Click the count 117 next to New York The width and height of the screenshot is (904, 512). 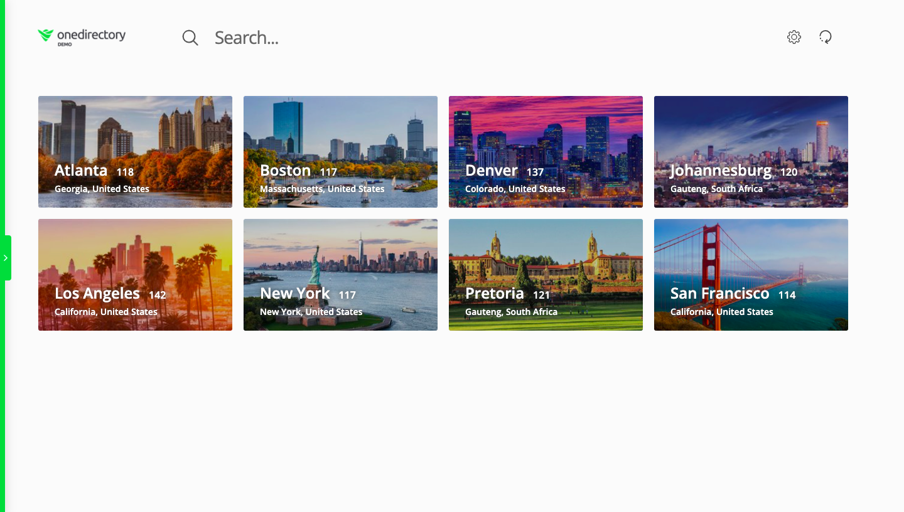(x=347, y=295)
